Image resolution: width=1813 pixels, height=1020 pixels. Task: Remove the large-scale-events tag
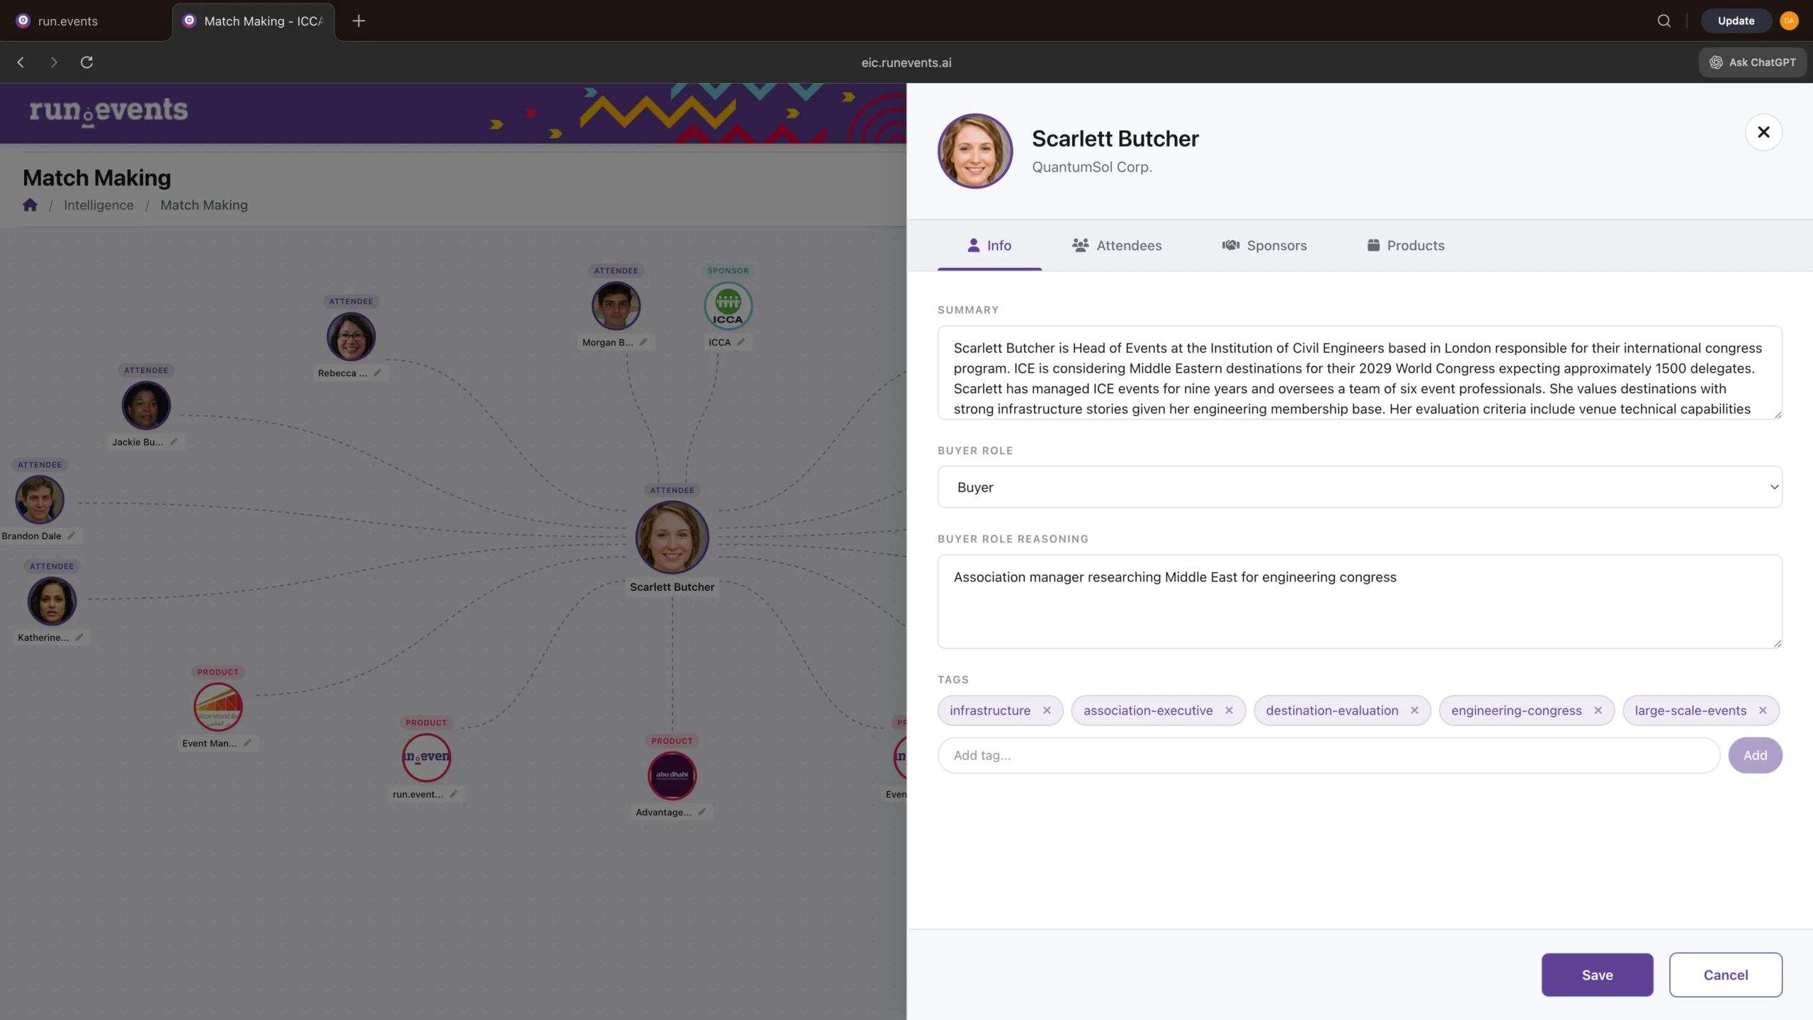tap(1763, 710)
